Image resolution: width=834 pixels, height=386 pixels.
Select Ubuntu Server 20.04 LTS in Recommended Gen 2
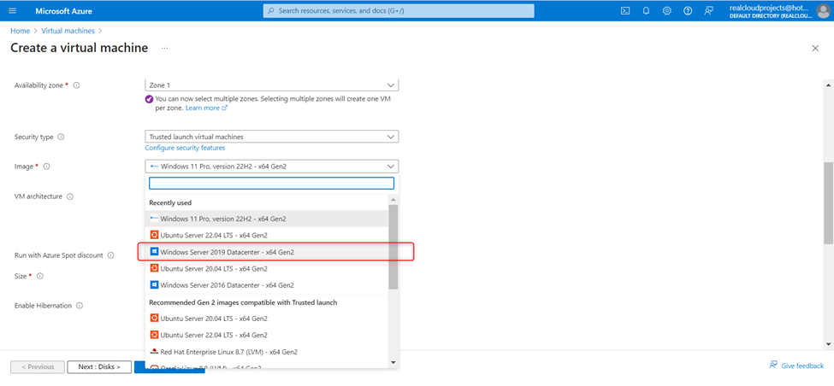point(267,319)
